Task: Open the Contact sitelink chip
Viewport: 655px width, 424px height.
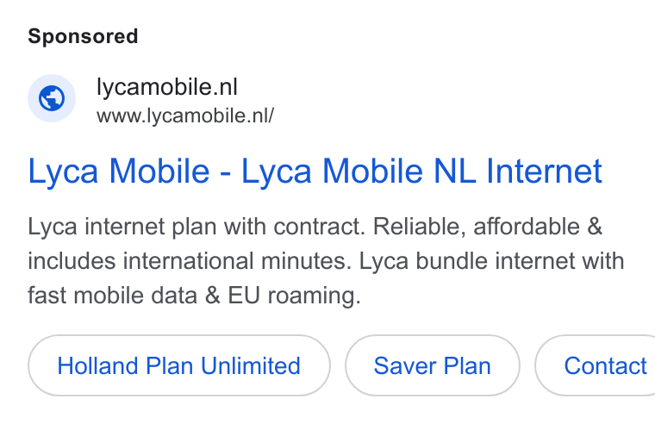Action: [596, 365]
